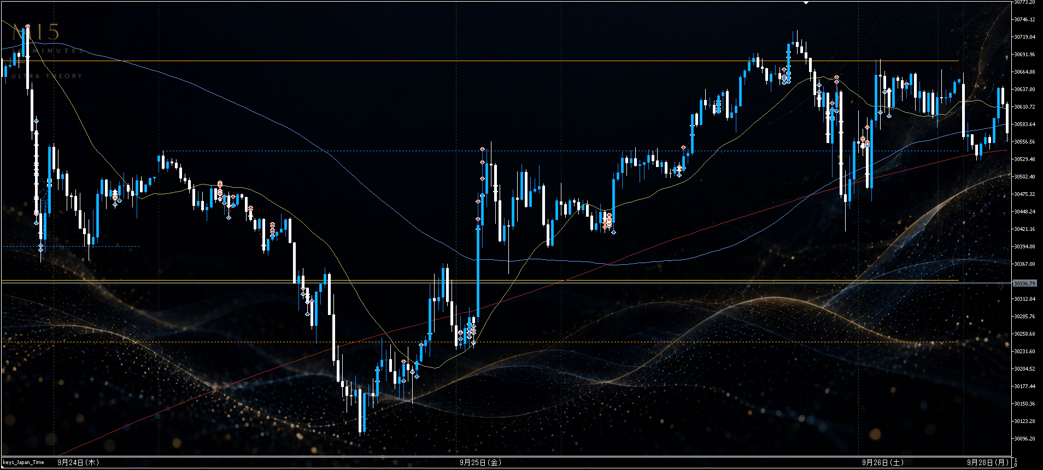
Task: Click the 30312.84 price scale label
Action: 1024,299
